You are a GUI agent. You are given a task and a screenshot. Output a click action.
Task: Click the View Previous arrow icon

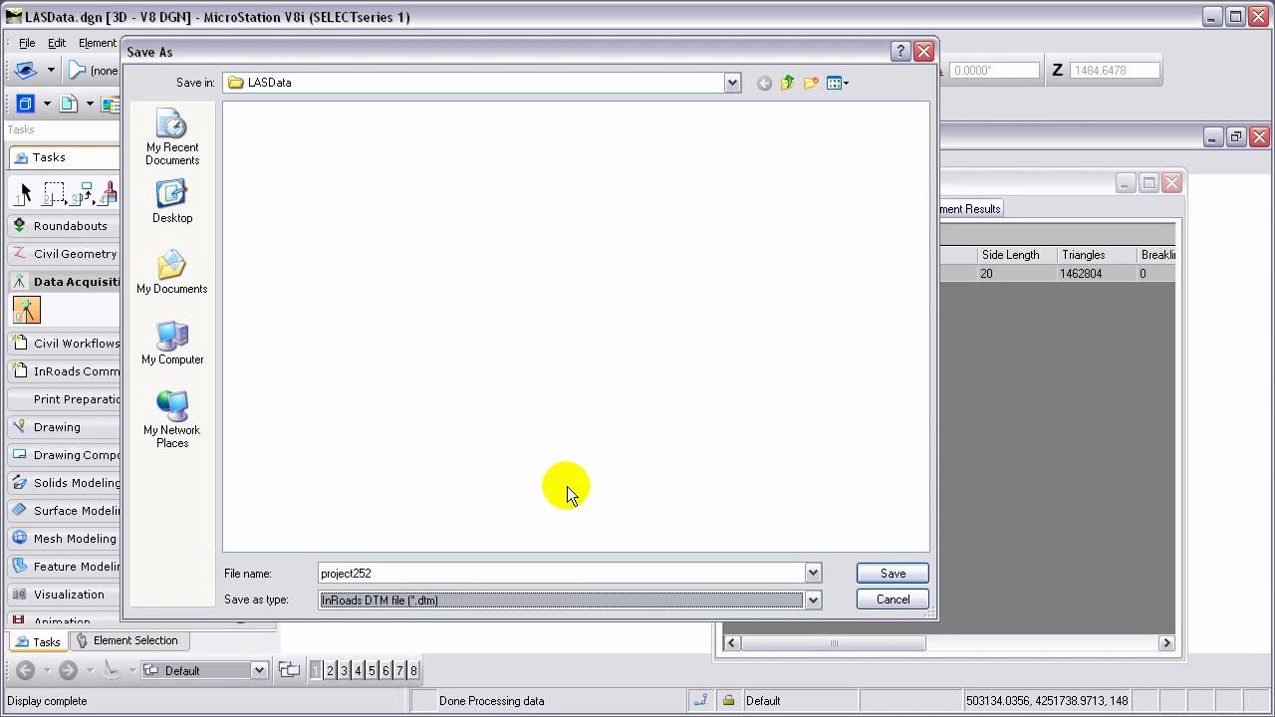pyautogui.click(x=26, y=670)
